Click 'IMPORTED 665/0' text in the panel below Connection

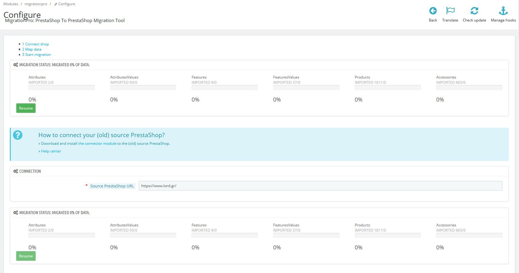coord(451,230)
